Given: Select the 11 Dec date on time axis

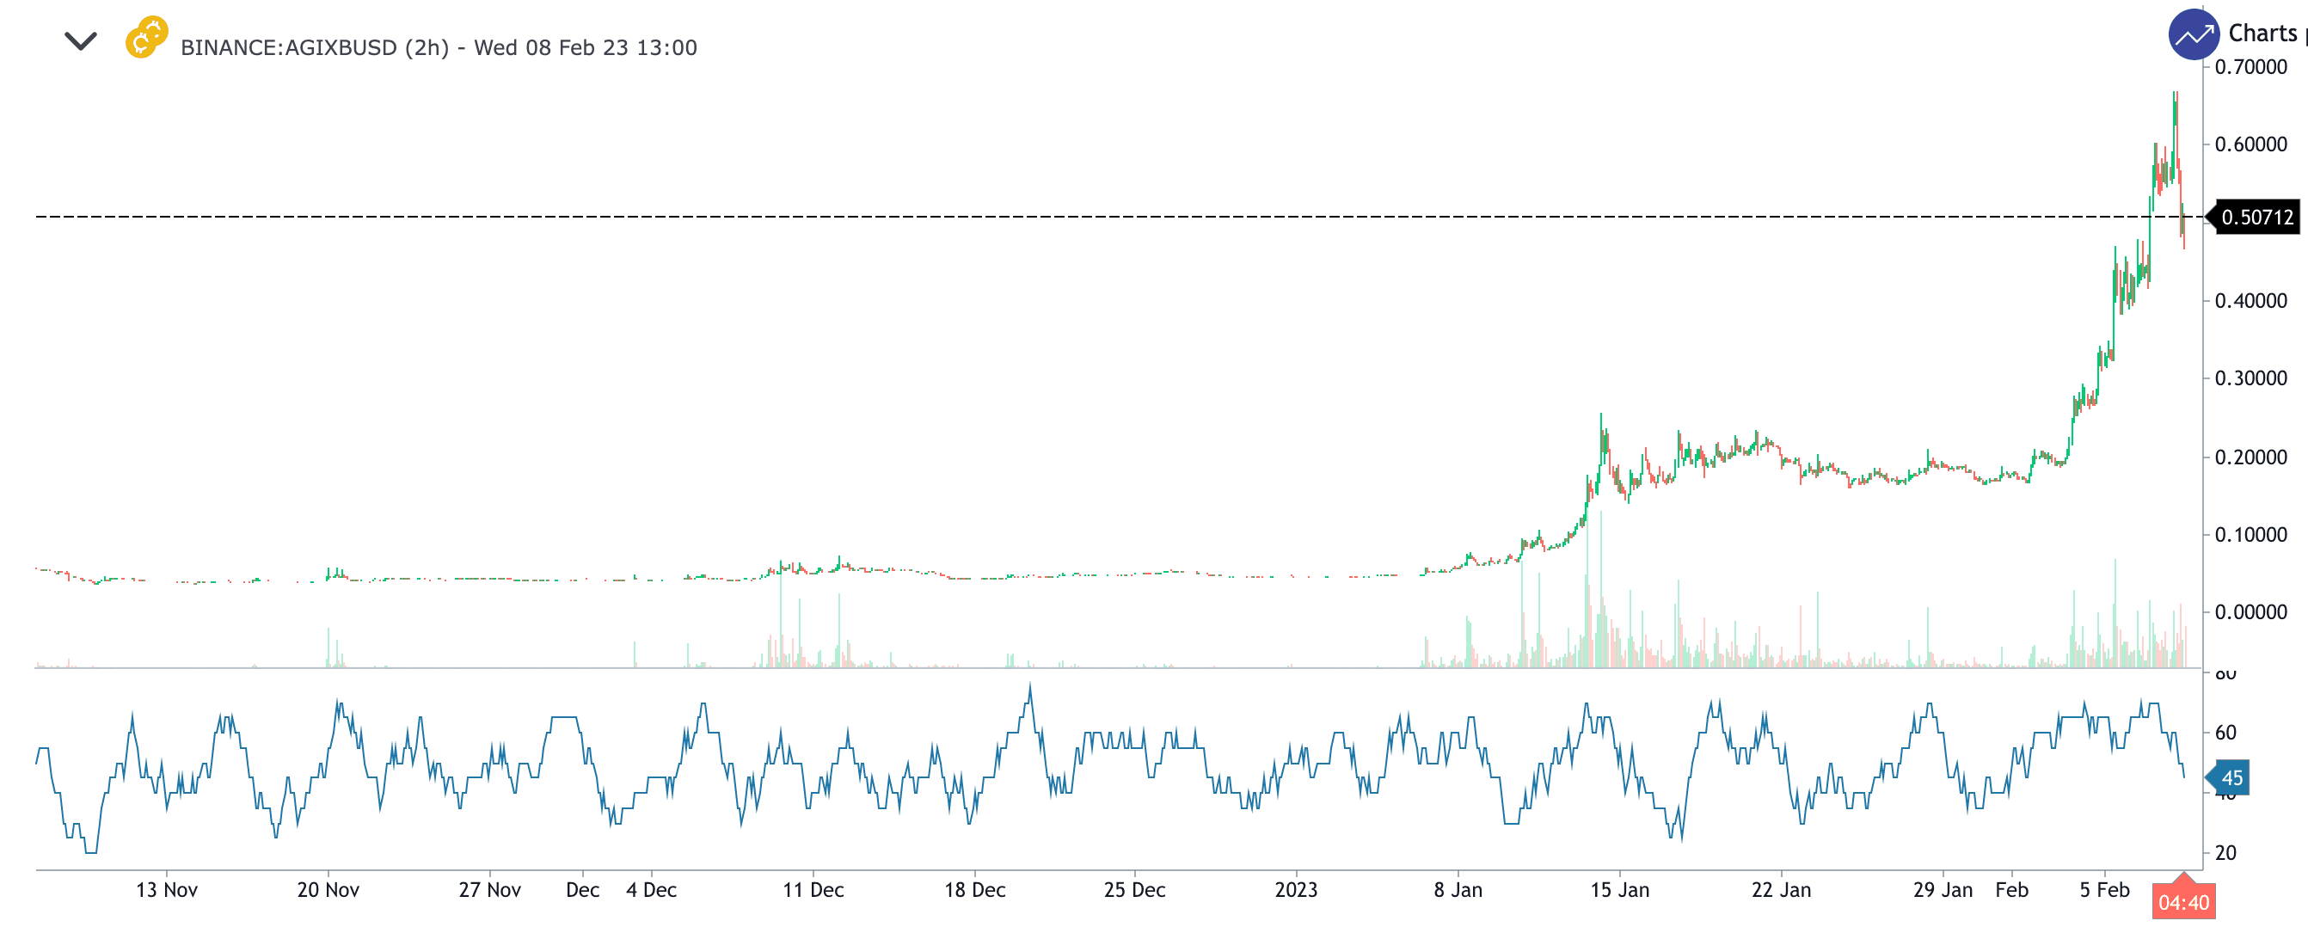Looking at the screenshot, I should pyautogui.click(x=813, y=889).
